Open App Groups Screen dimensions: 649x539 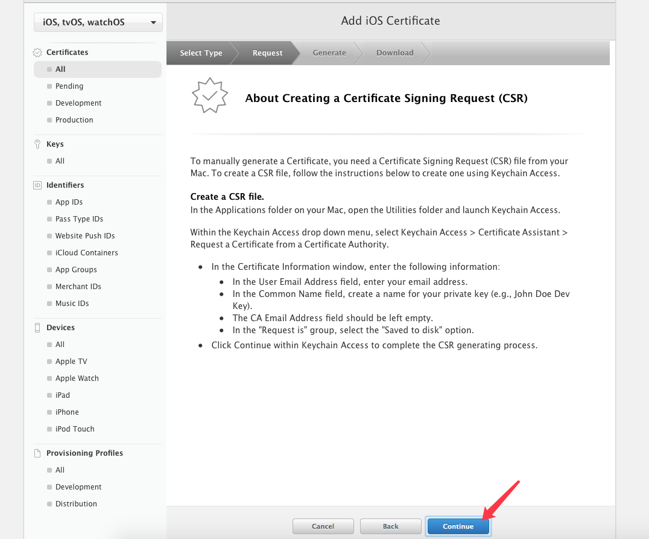point(76,270)
